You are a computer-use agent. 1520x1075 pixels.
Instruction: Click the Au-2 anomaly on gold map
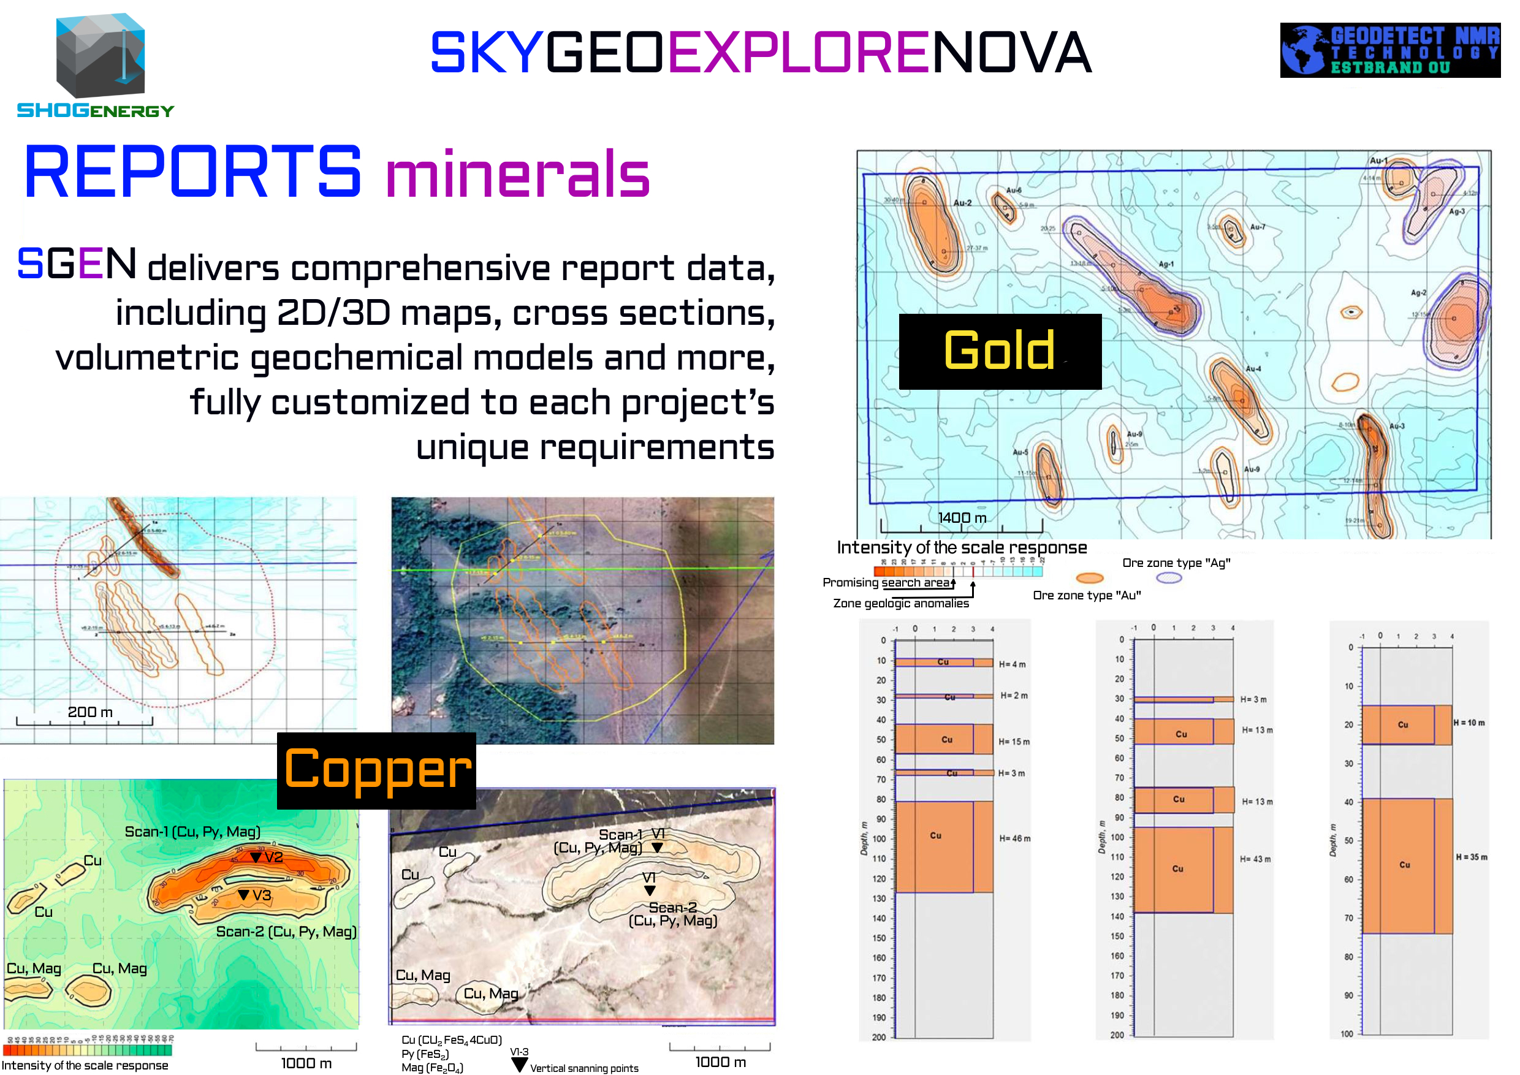(x=932, y=224)
